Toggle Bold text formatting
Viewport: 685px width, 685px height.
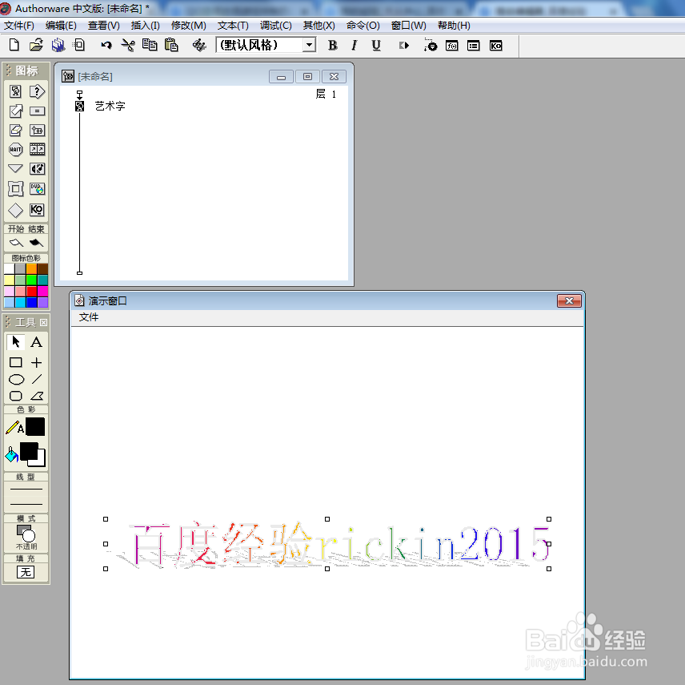pyautogui.click(x=332, y=45)
